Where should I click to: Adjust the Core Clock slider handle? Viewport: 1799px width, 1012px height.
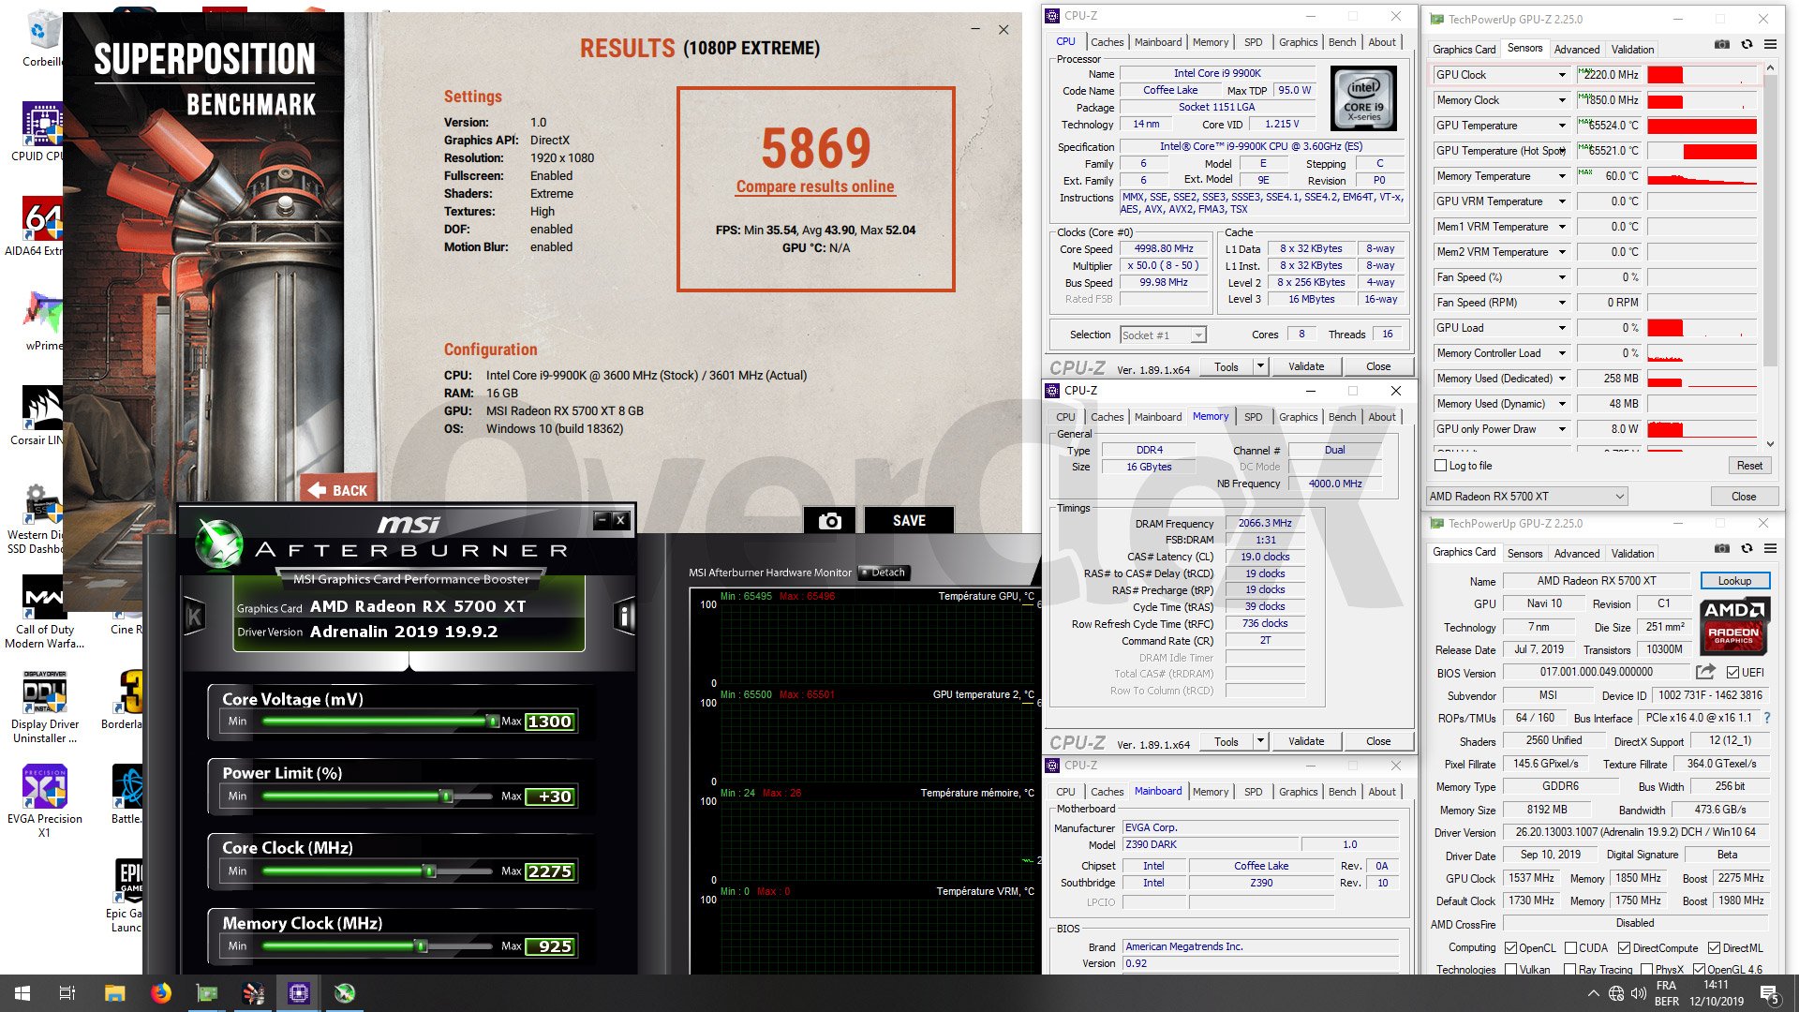430,871
